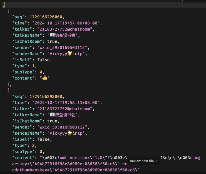Click the aeskey= attribute text line
This screenshot has width=206, height=174.
tap(70, 164)
